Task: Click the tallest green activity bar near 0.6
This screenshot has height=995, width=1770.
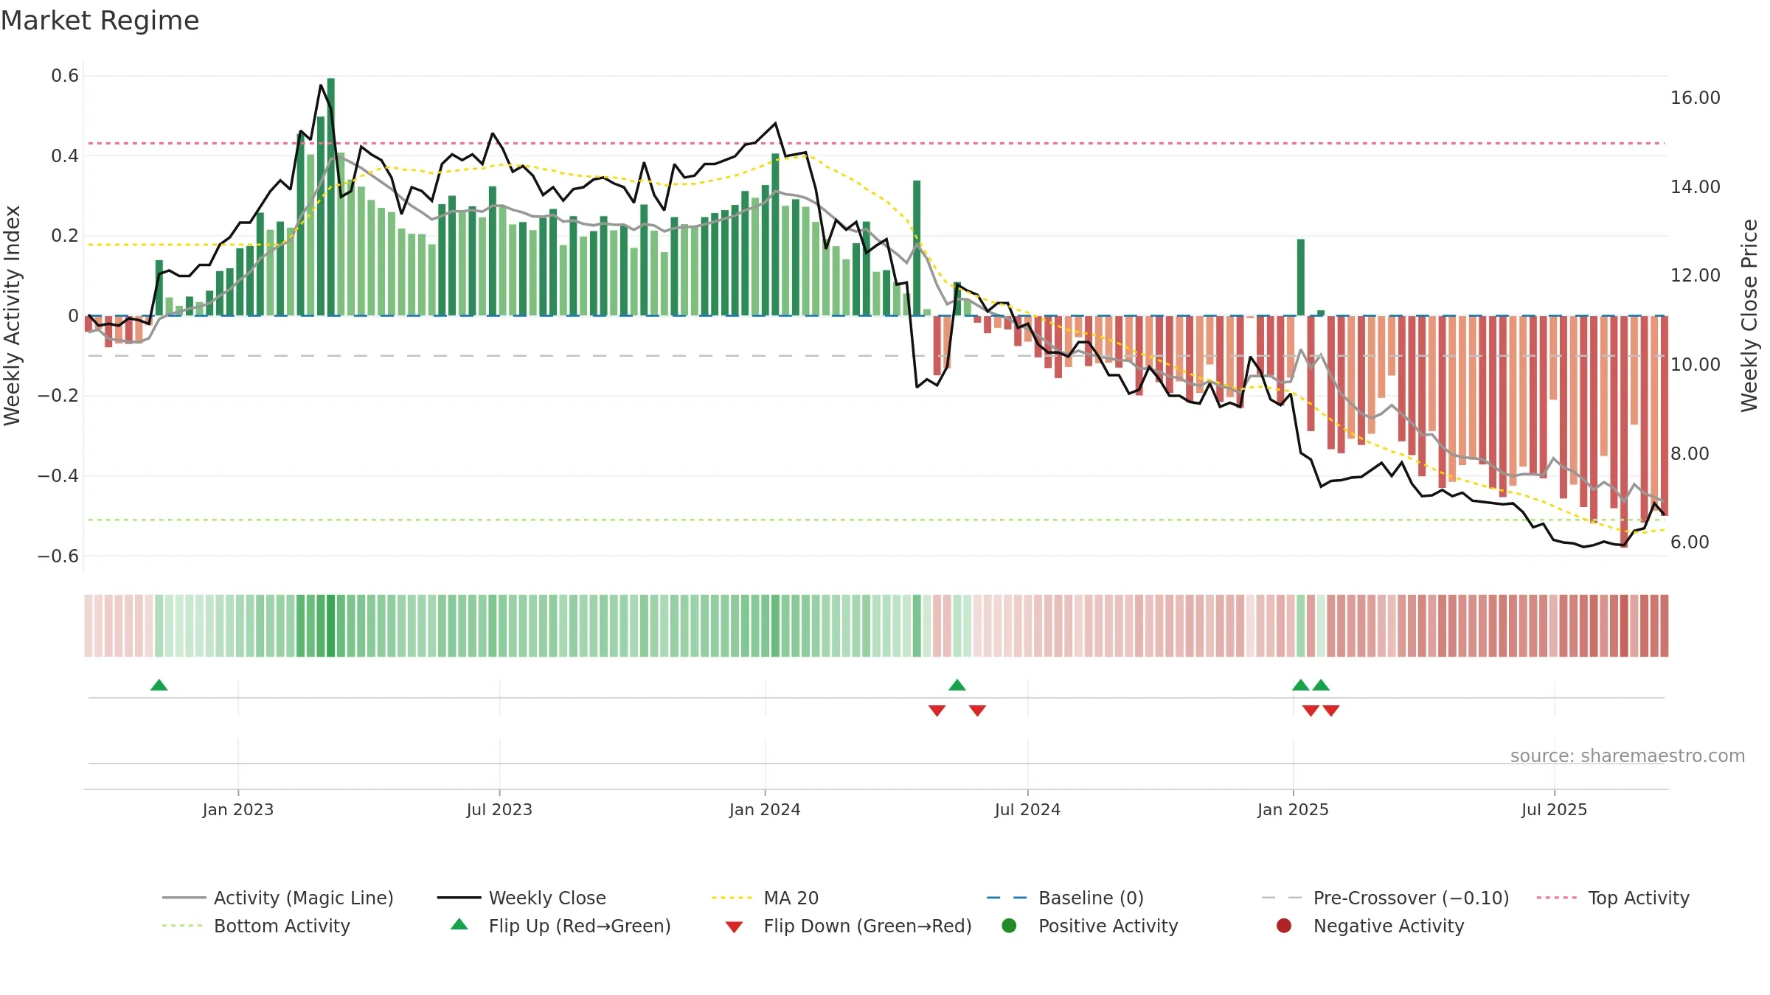Action: (x=331, y=197)
